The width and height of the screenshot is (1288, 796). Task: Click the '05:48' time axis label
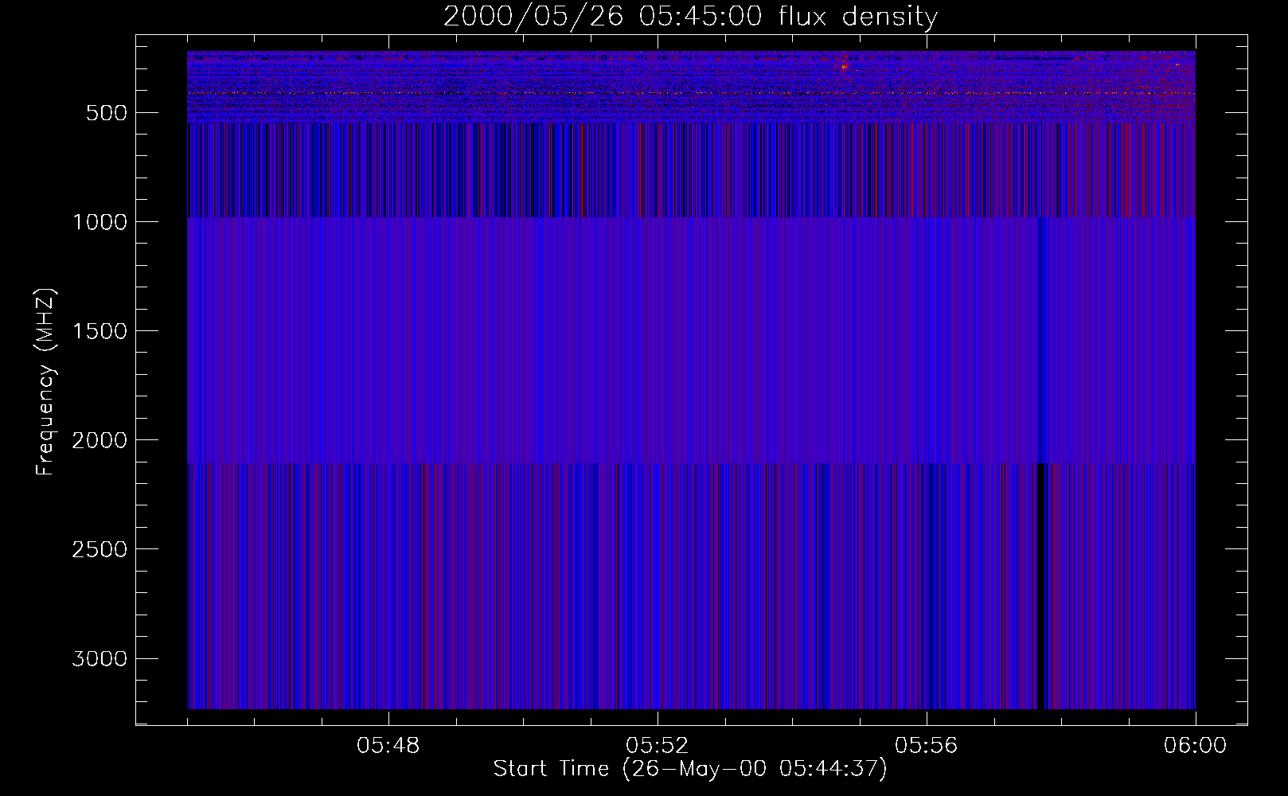(x=388, y=746)
